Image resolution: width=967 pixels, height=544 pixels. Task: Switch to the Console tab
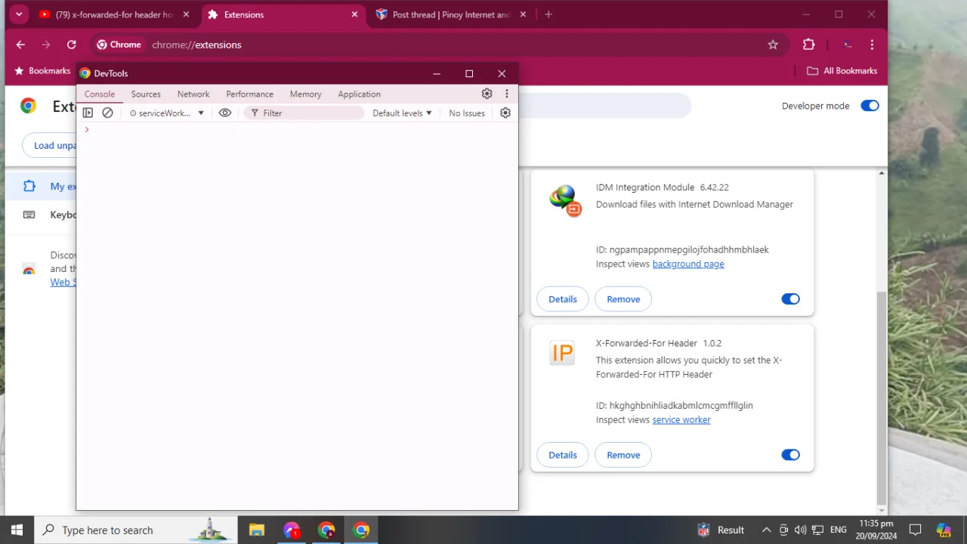[100, 94]
